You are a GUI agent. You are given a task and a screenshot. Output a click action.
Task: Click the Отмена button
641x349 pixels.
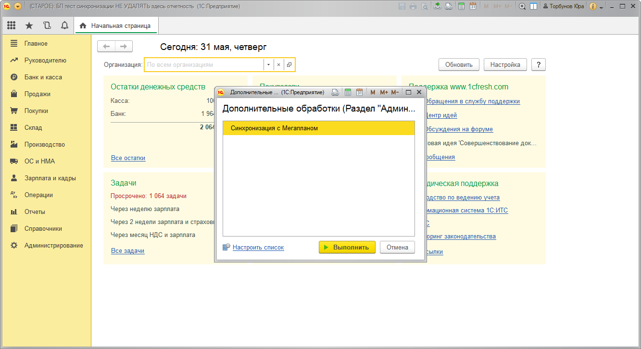(x=397, y=247)
